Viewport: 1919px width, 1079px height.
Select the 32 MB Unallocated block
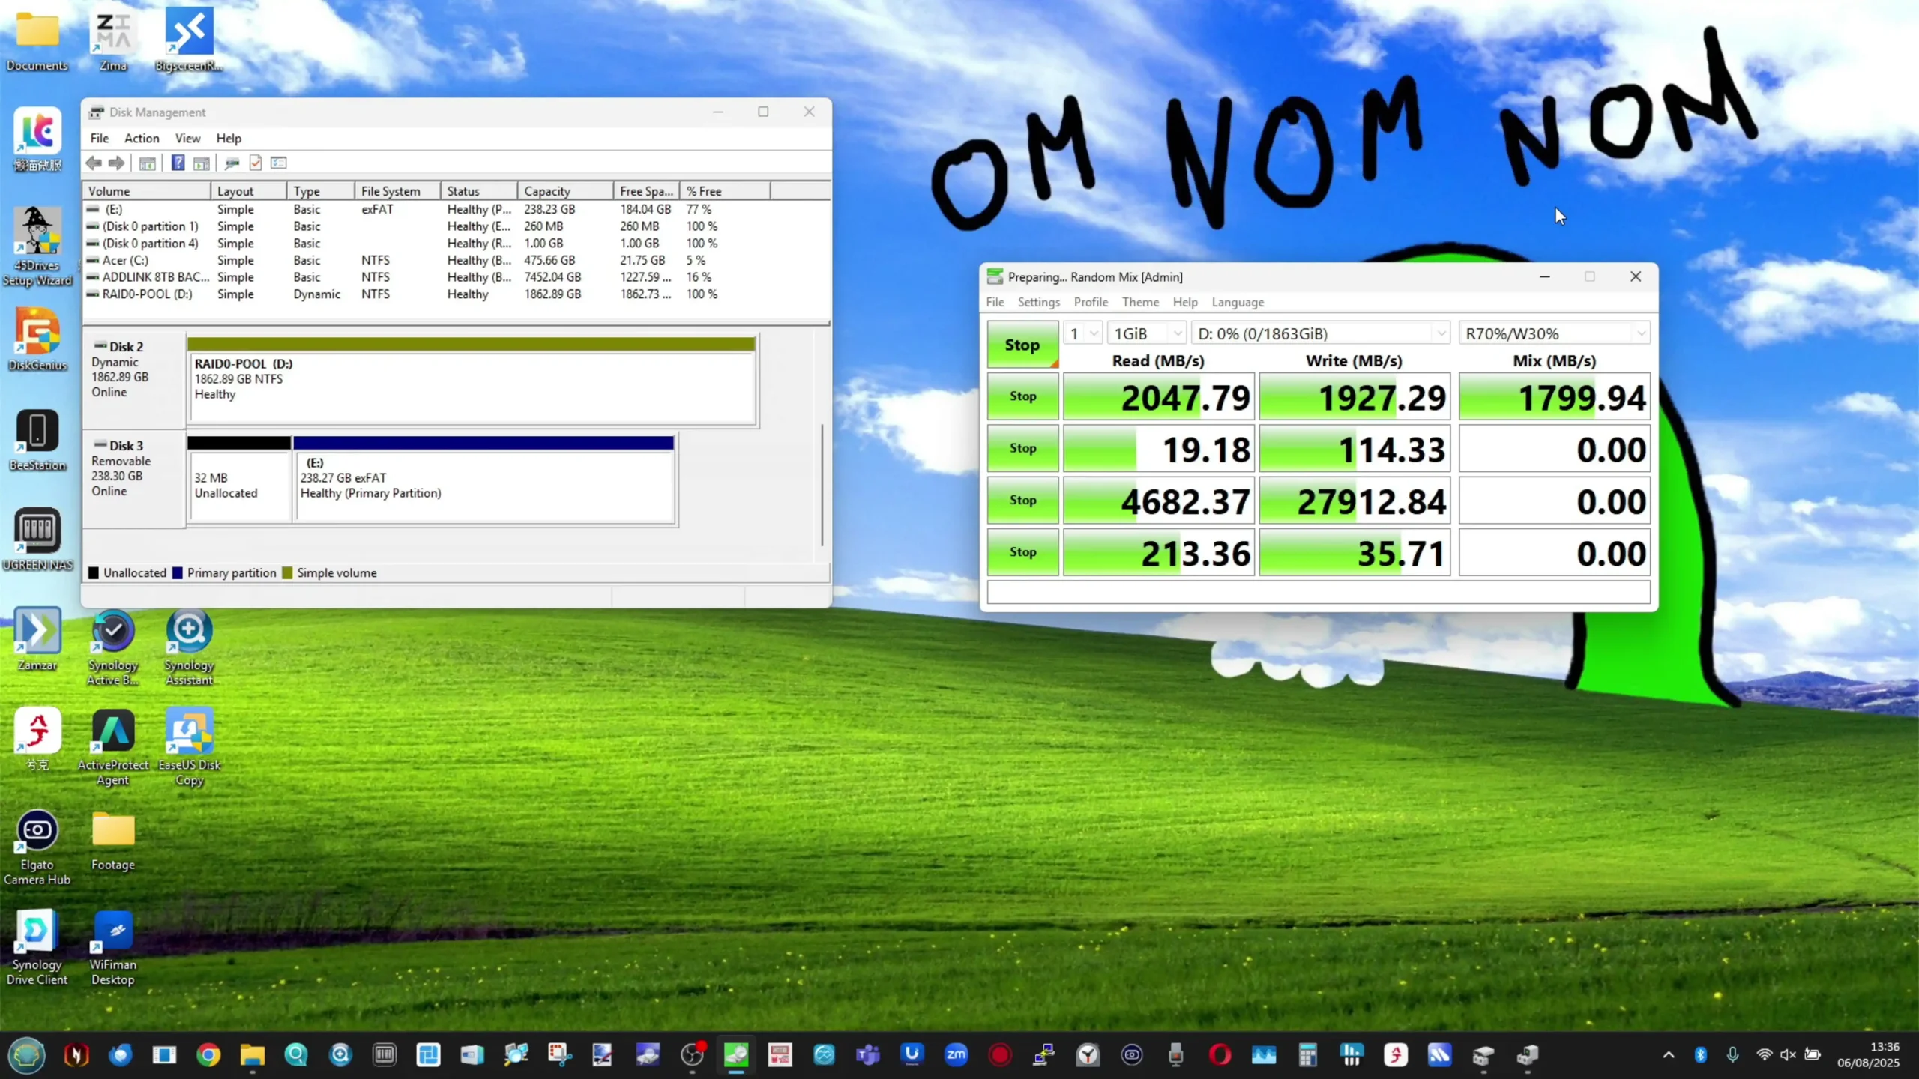(239, 480)
